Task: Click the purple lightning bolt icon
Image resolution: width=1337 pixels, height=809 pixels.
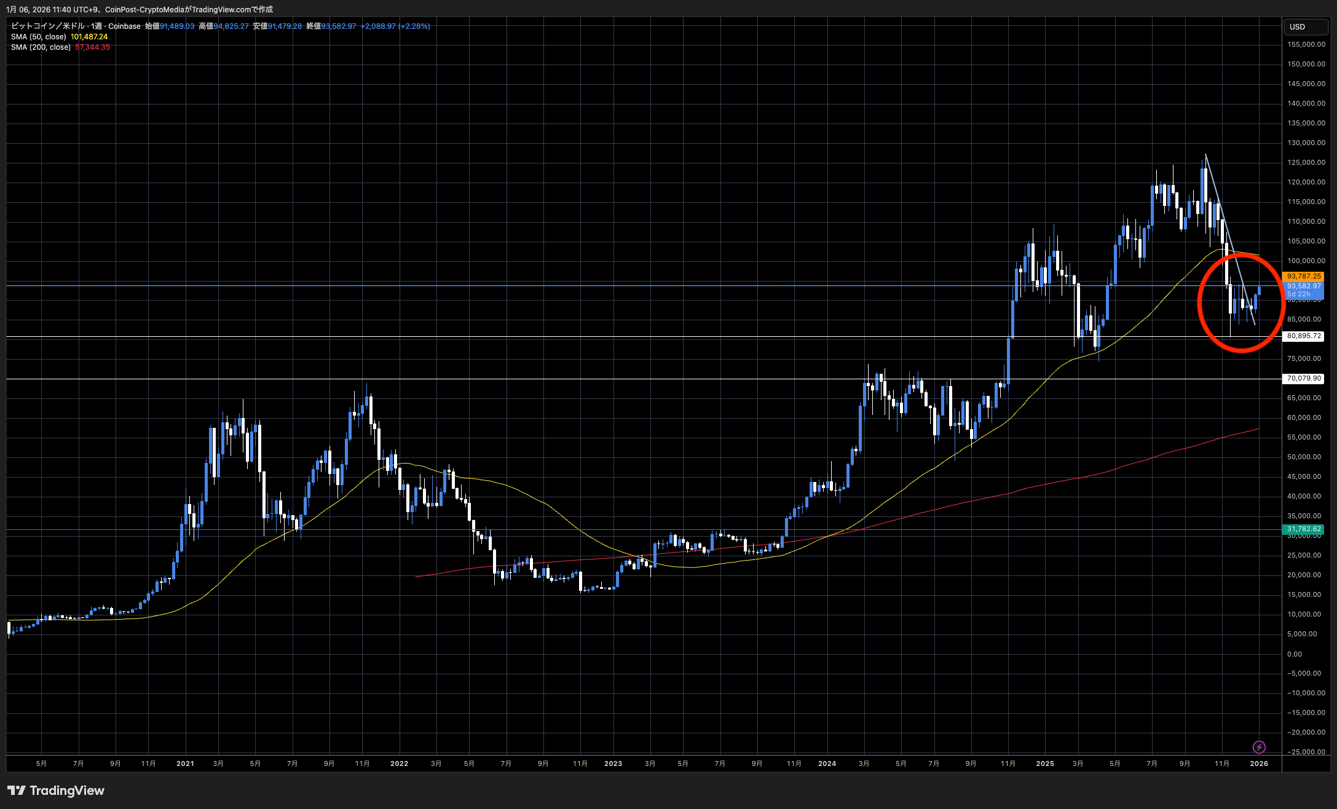Action: pos(1259,747)
